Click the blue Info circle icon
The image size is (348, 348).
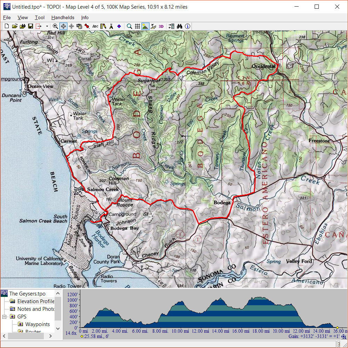(188, 26)
